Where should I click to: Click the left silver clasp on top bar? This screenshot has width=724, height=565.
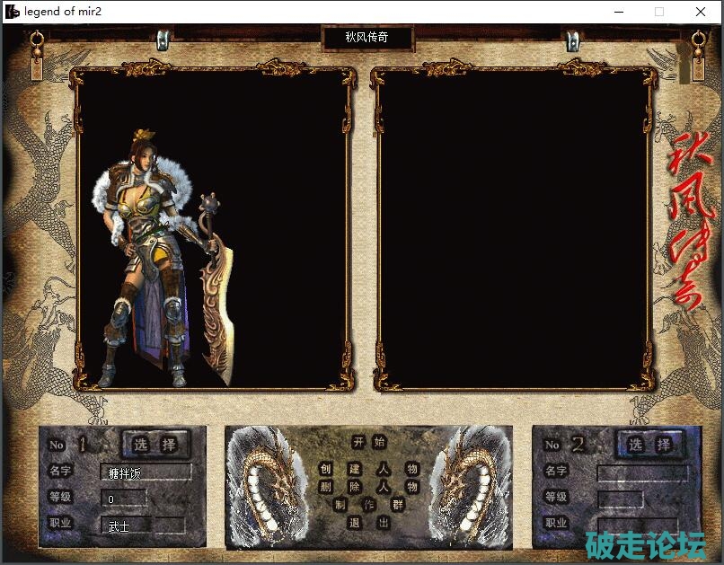pyautogui.click(x=163, y=40)
